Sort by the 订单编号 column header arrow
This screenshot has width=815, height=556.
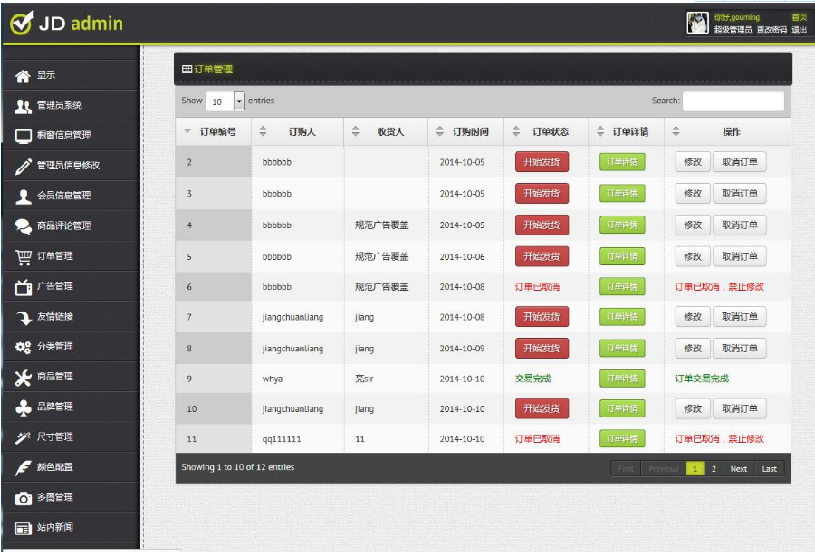[187, 131]
